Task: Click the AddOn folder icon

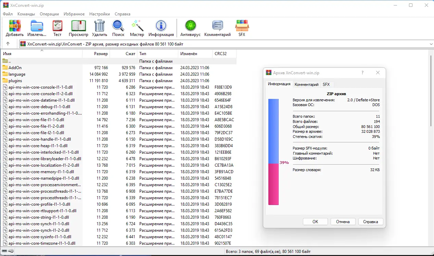Action: click(5, 68)
